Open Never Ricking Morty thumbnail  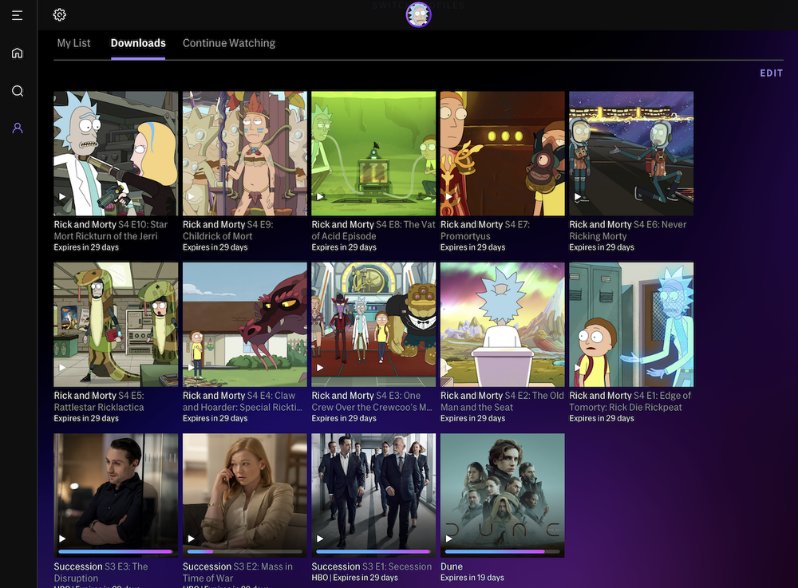point(631,154)
